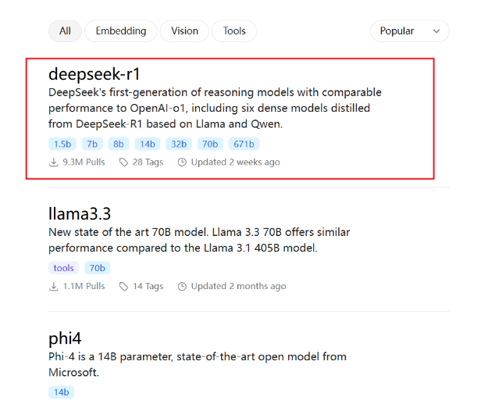
Task: Click the 32b size tag on deepseek-r1
Action: coord(177,144)
